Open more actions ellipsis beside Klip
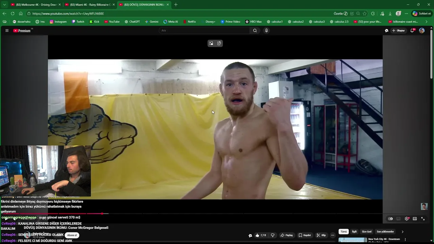The width and height of the screenshot is (434, 244). 333,235
